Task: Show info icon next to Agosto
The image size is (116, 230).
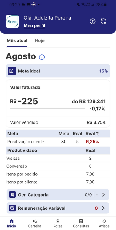Action: [42, 57]
